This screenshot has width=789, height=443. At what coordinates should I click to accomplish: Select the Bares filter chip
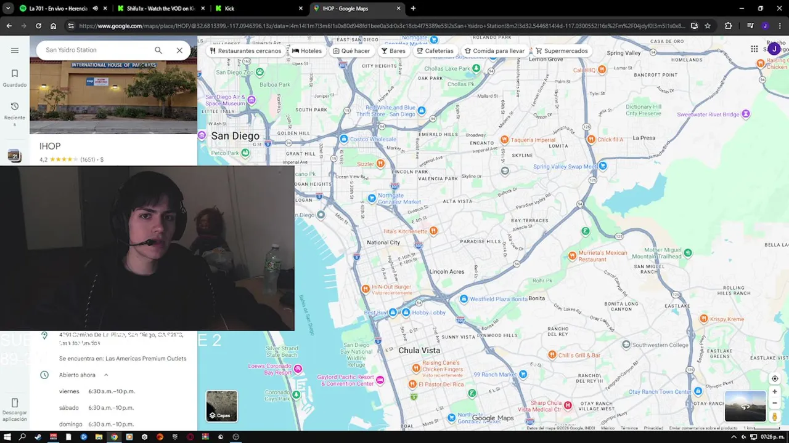point(393,51)
